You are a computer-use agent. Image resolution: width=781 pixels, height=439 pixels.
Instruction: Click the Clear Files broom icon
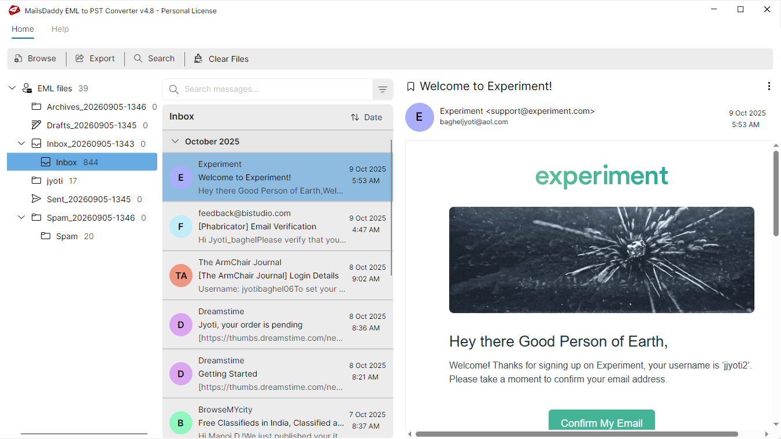click(x=198, y=58)
